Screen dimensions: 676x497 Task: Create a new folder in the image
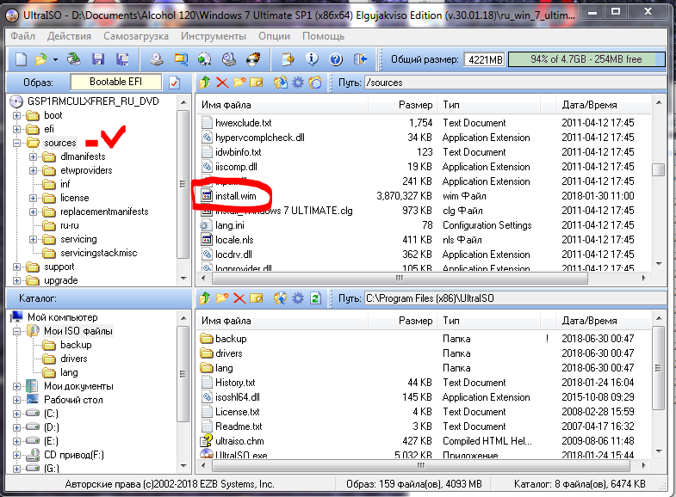(239, 83)
